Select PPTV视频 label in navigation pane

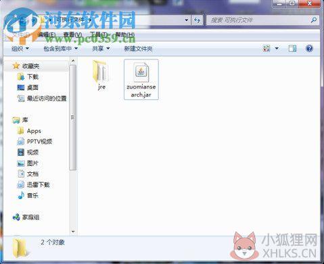click(39, 142)
